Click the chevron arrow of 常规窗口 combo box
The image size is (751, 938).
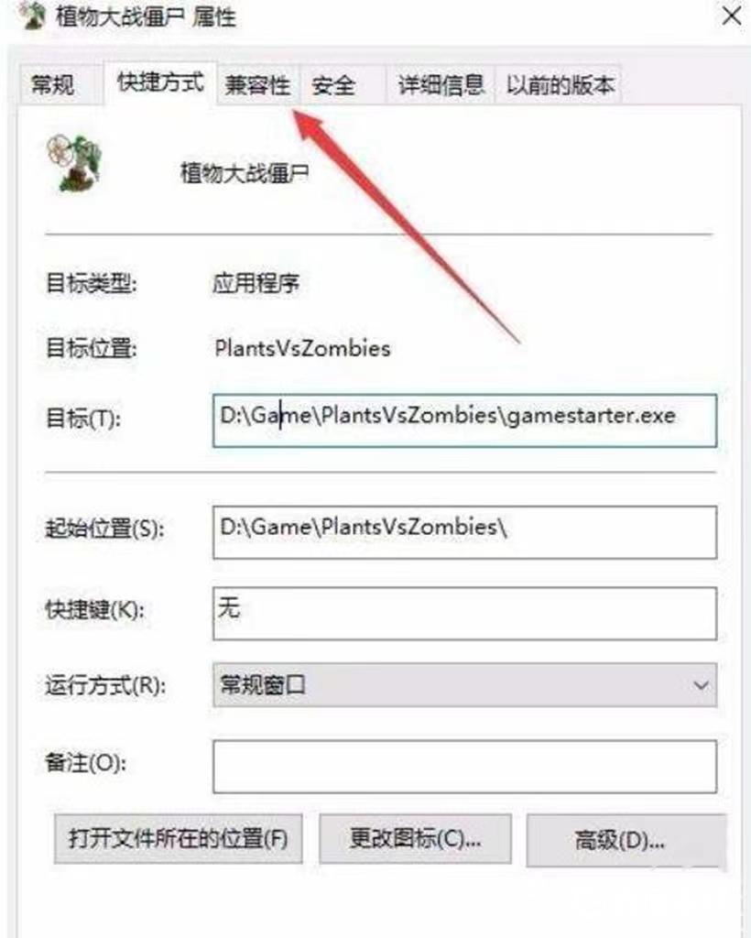[701, 685]
